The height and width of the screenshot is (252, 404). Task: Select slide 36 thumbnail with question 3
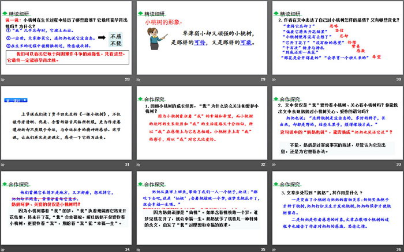(338, 208)
